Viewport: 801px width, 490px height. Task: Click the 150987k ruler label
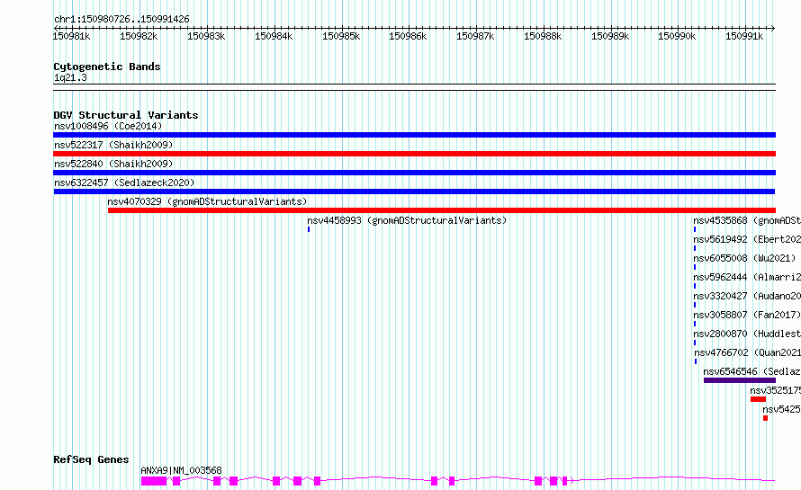pyautogui.click(x=475, y=36)
